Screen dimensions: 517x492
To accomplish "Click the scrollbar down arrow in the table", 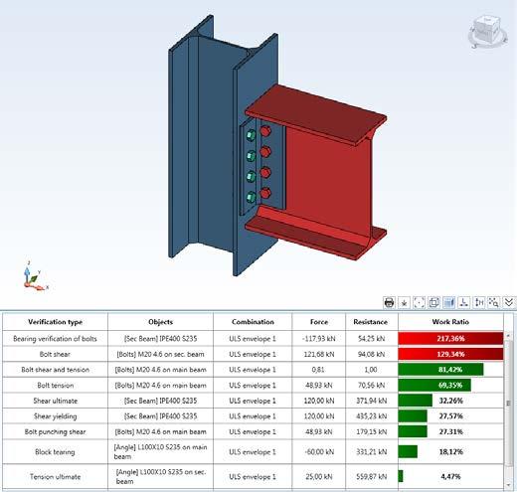I will pos(509,485).
